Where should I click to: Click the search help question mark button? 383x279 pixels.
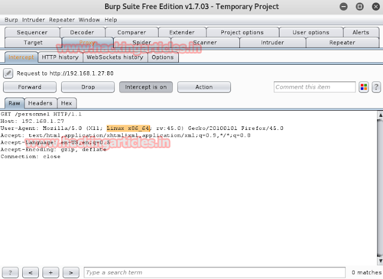click(10, 272)
